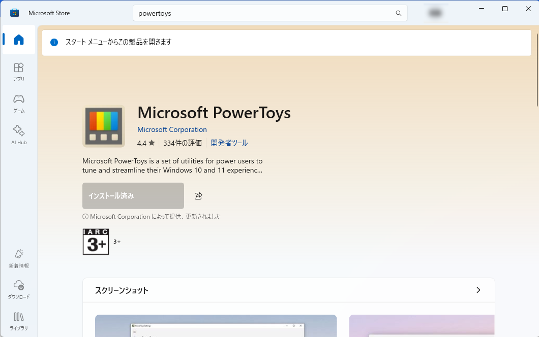
Task: Click the powertoys search field
Action: tap(270, 13)
